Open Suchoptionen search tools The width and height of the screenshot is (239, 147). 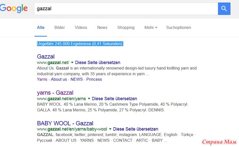coord(179,28)
